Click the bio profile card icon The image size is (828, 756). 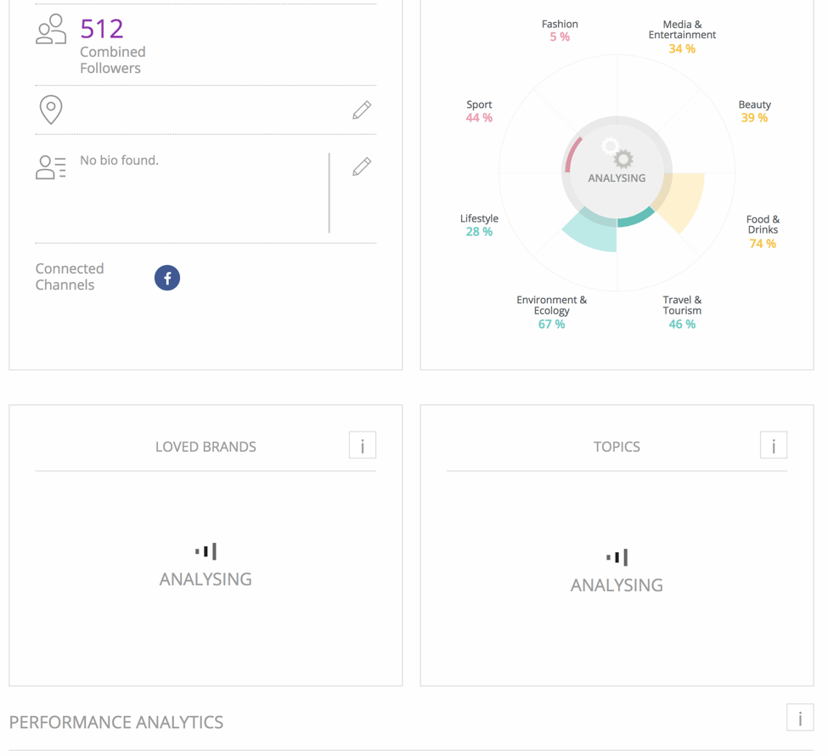[x=51, y=167]
